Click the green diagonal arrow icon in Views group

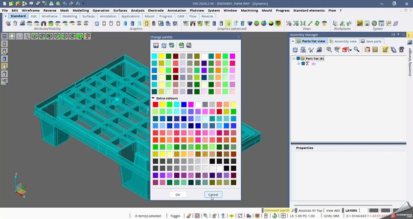310,23
